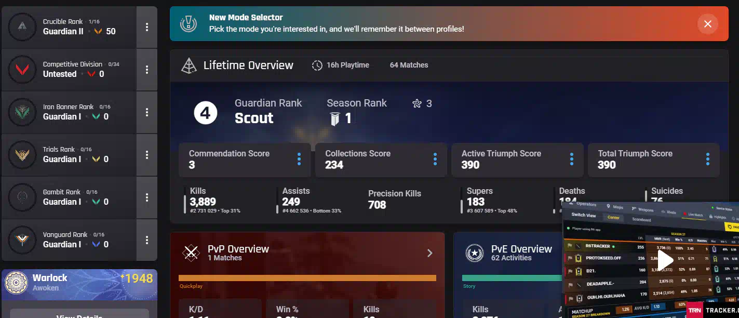This screenshot has width=739, height=318.
Task: Expand PvP Overview with the chevron arrow
Action: pyautogui.click(x=429, y=253)
